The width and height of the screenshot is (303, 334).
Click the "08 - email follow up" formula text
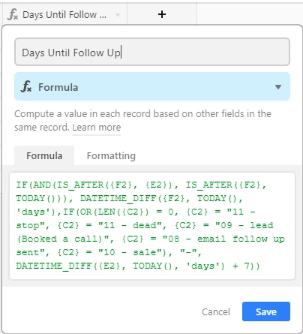pos(223,239)
